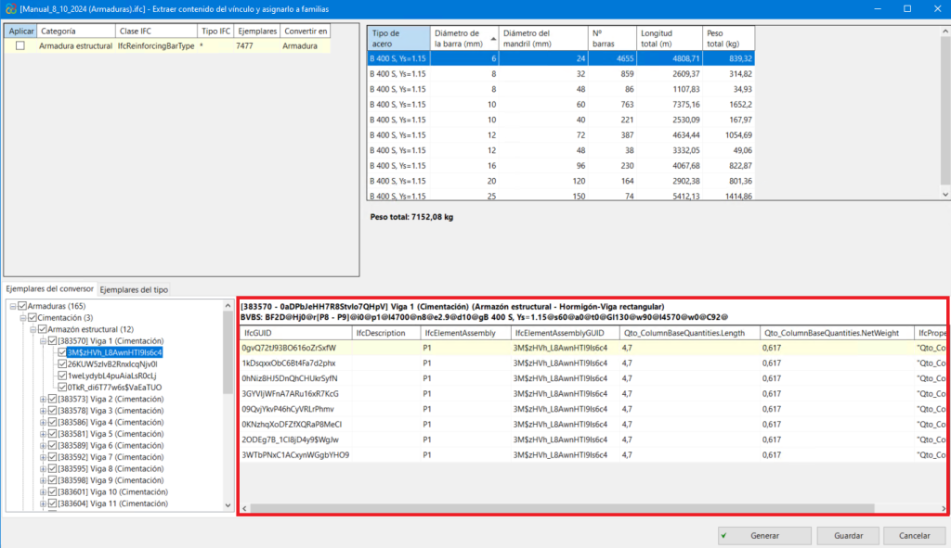The width and height of the screenshot is (951, 548).
Task: Select steel row with diameter 16
Action: click(x=561, y=165)
